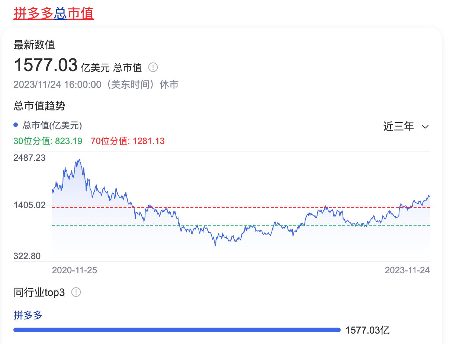Click the 2023-11-24 end date label
Image resolution: width=453 pixels, height=344 pixels.
(x=407, y=270)
